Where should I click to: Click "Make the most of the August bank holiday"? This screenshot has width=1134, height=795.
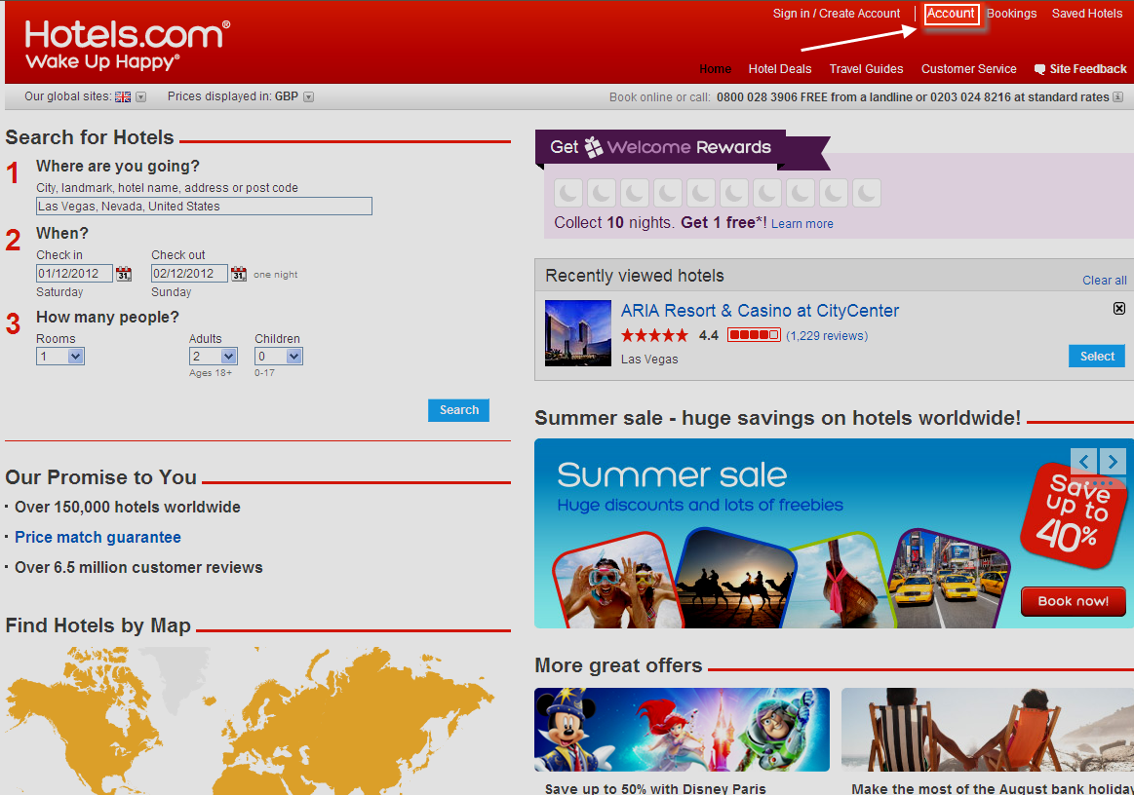coord(993,788)
